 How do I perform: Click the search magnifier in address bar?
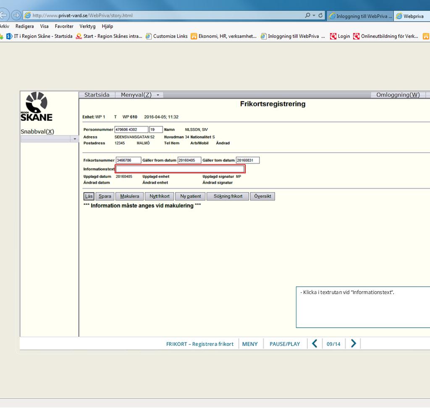click(x=308, y=16)
